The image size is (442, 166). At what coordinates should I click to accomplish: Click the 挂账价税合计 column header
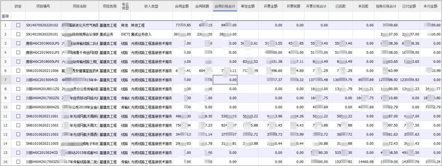pos(386,6)
